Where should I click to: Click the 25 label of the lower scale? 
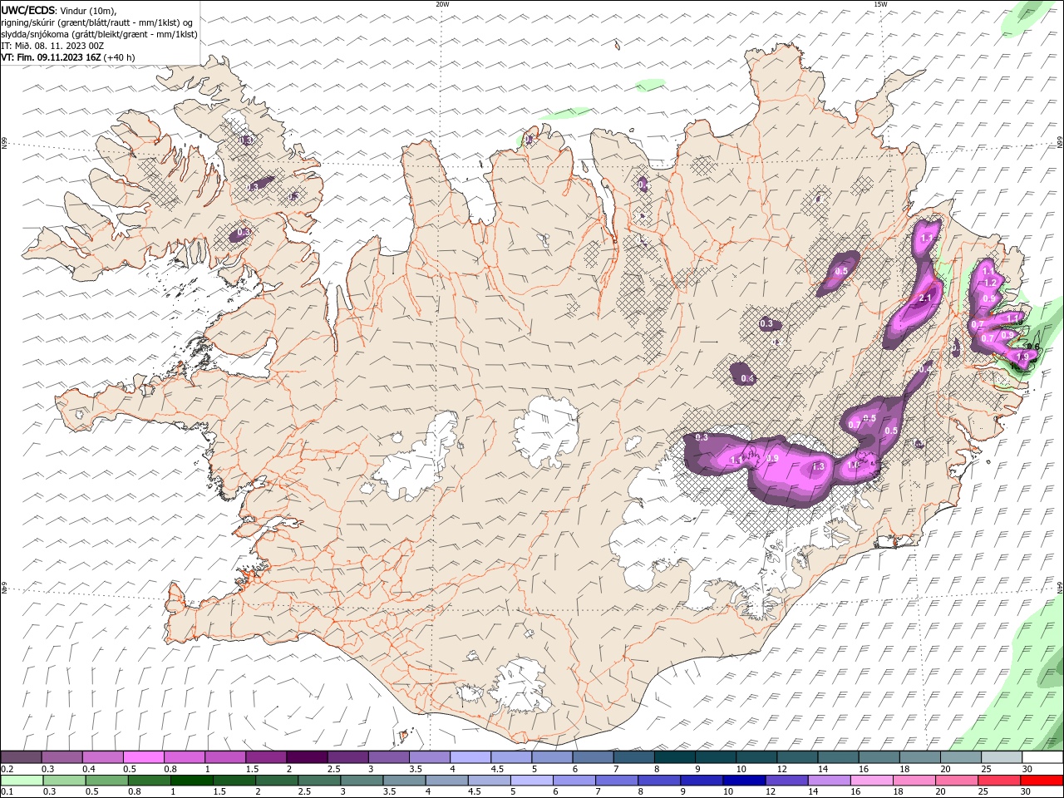[985, 791]
